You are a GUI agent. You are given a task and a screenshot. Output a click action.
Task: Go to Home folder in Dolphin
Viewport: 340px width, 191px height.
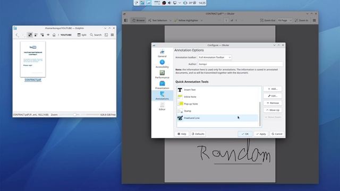(x=54, y=35)
